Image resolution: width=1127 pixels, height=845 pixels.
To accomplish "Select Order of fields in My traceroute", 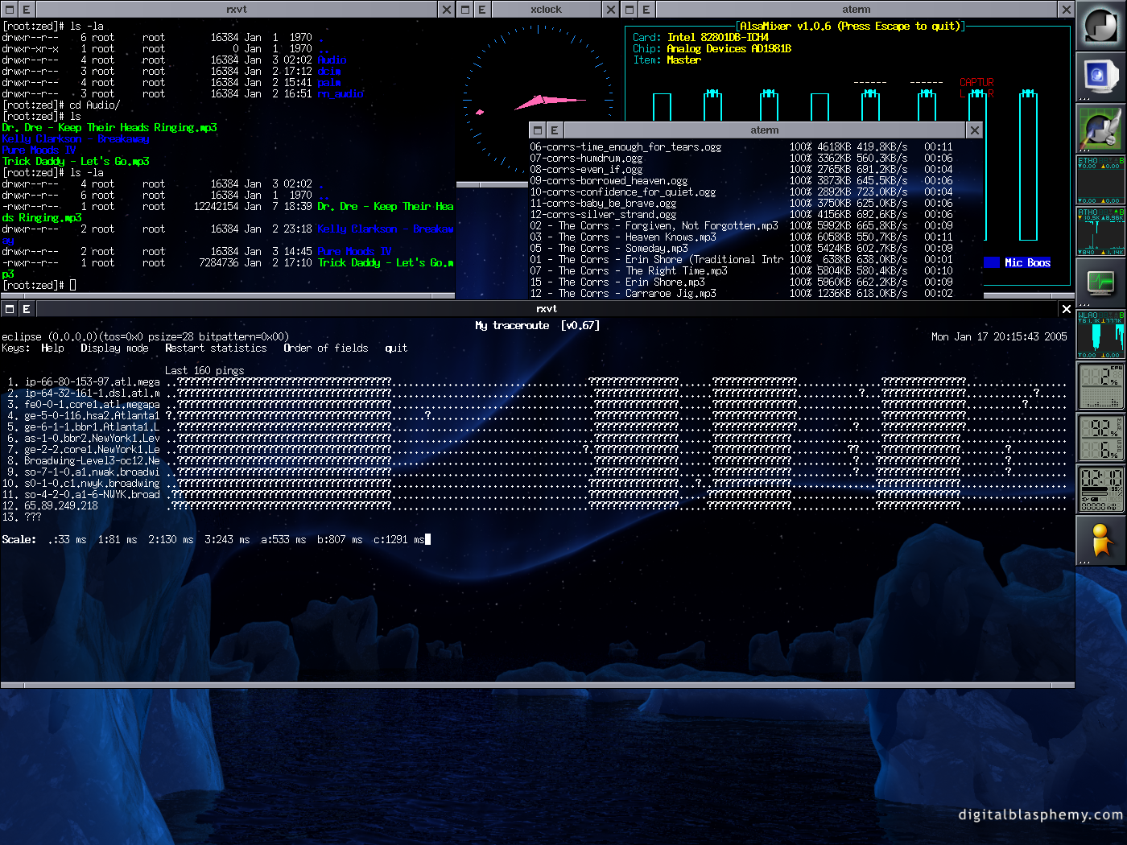I will point(326,348).
